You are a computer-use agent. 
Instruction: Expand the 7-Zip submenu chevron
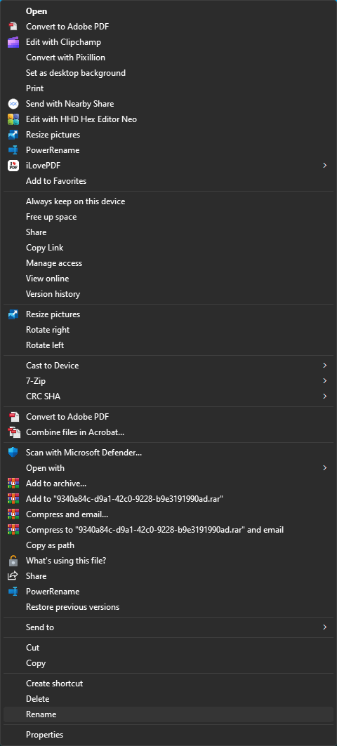324,380
